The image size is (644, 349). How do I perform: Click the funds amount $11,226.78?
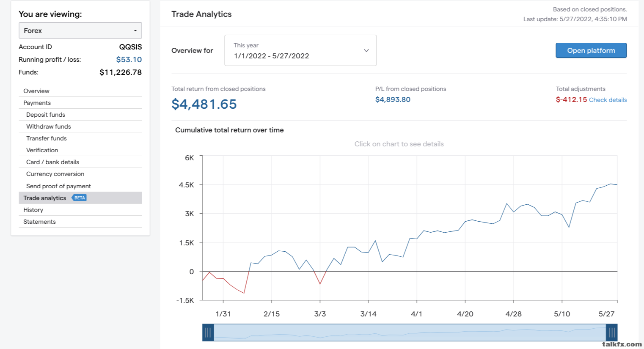click(121, 72)
